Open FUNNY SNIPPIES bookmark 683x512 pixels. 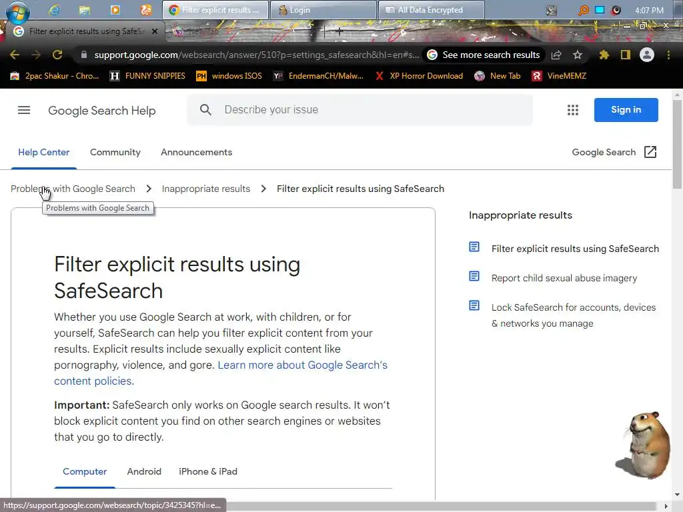pos(147,76)
